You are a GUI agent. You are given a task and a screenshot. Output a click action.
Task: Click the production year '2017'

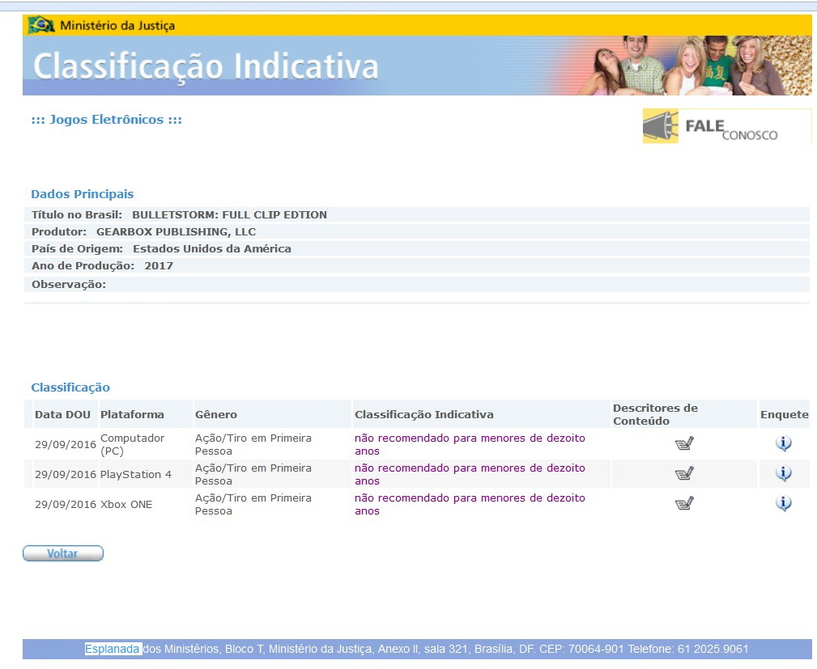pos(159,265)
